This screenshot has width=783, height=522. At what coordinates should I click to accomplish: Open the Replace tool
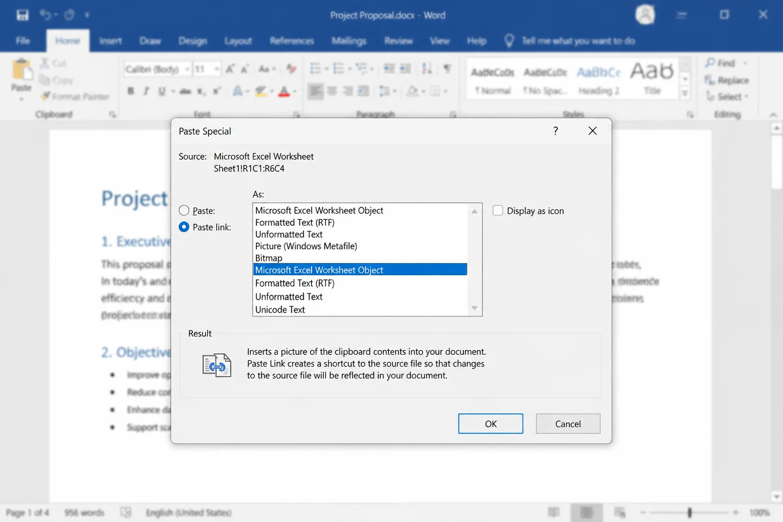(727, 80)
